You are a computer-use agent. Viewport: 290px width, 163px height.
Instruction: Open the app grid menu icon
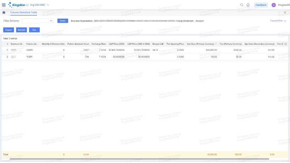point(4,5)
